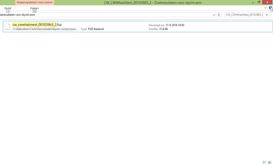273x165 pixels.
Task: Switch to large thumbnails view icon
Action: tap(270, 162)
